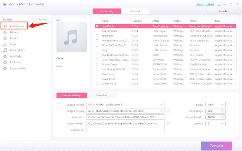Open the Recent added playlist
This screenshot has height=151, width=242.
(18, 69)
